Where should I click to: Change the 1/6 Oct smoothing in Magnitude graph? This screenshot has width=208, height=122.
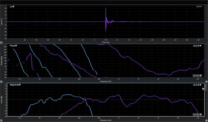[197, 114]
